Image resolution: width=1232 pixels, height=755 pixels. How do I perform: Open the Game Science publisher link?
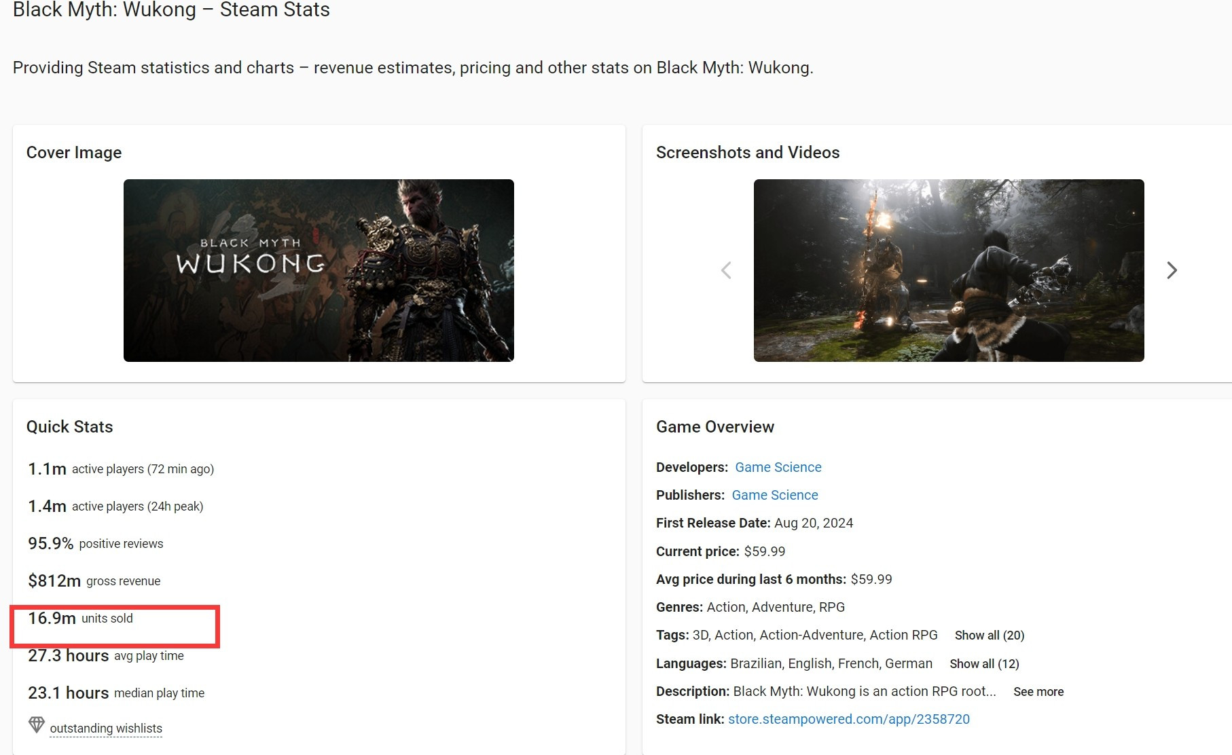775,495
